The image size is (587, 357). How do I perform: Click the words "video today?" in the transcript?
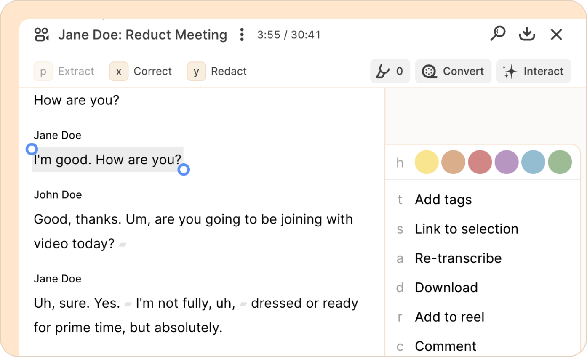pyautogui.click(x=74, y=244)
